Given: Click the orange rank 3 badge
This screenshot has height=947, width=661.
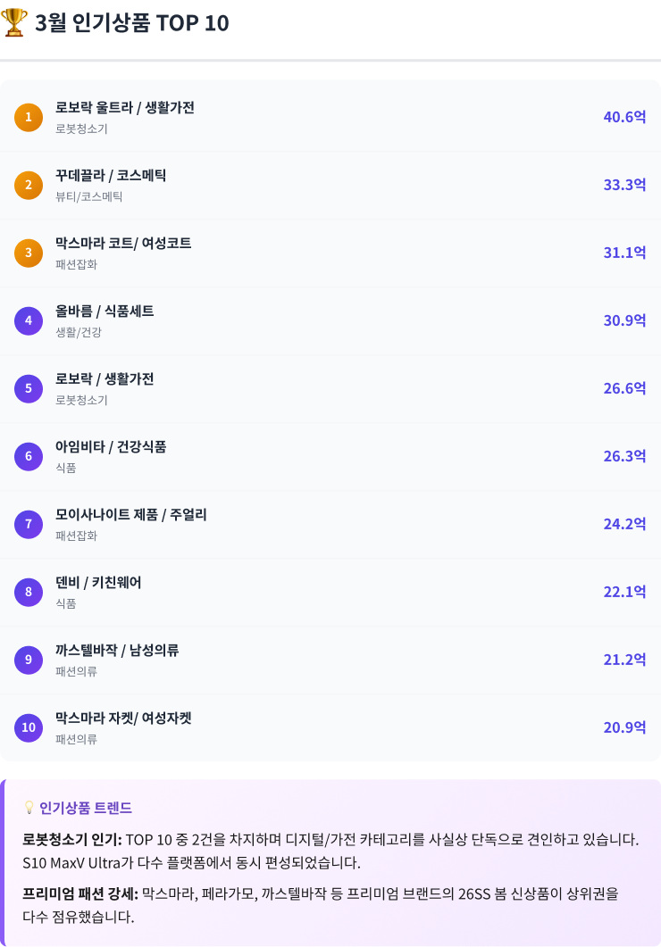Looking at the screenshot, I should coord(29,253).
